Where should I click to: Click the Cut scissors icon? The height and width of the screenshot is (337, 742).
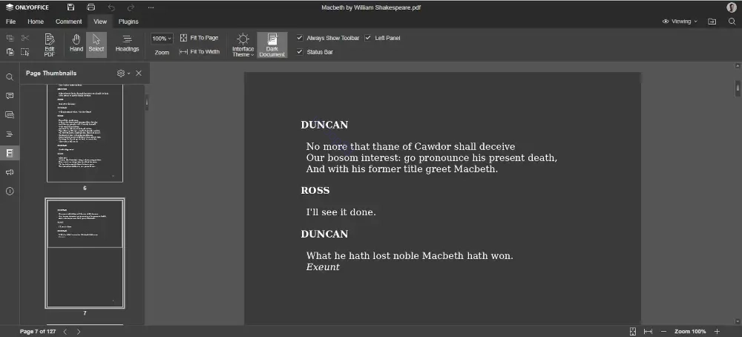[25, 38]
